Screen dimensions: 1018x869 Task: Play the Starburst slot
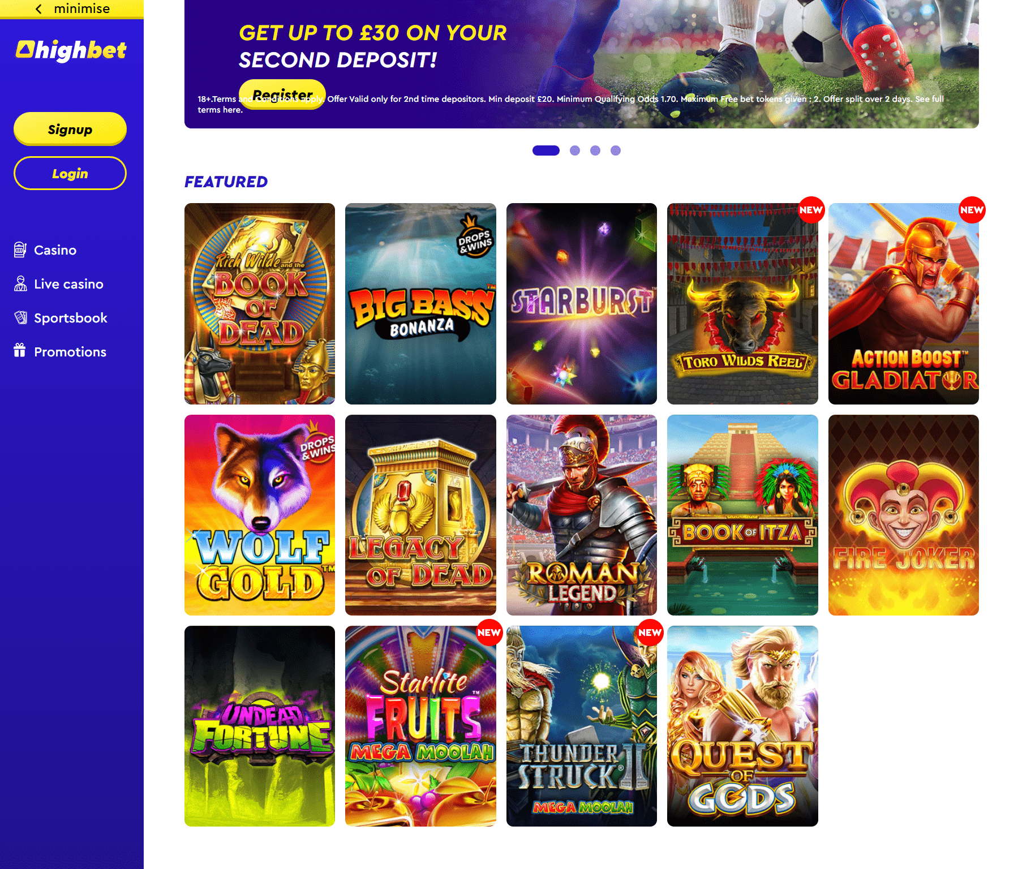pyautogui.click(x=582, y=304)
